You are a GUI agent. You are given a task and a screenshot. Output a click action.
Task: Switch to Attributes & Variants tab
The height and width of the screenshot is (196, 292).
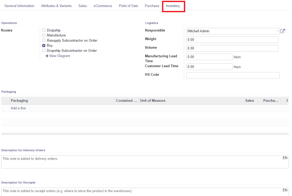56,5
